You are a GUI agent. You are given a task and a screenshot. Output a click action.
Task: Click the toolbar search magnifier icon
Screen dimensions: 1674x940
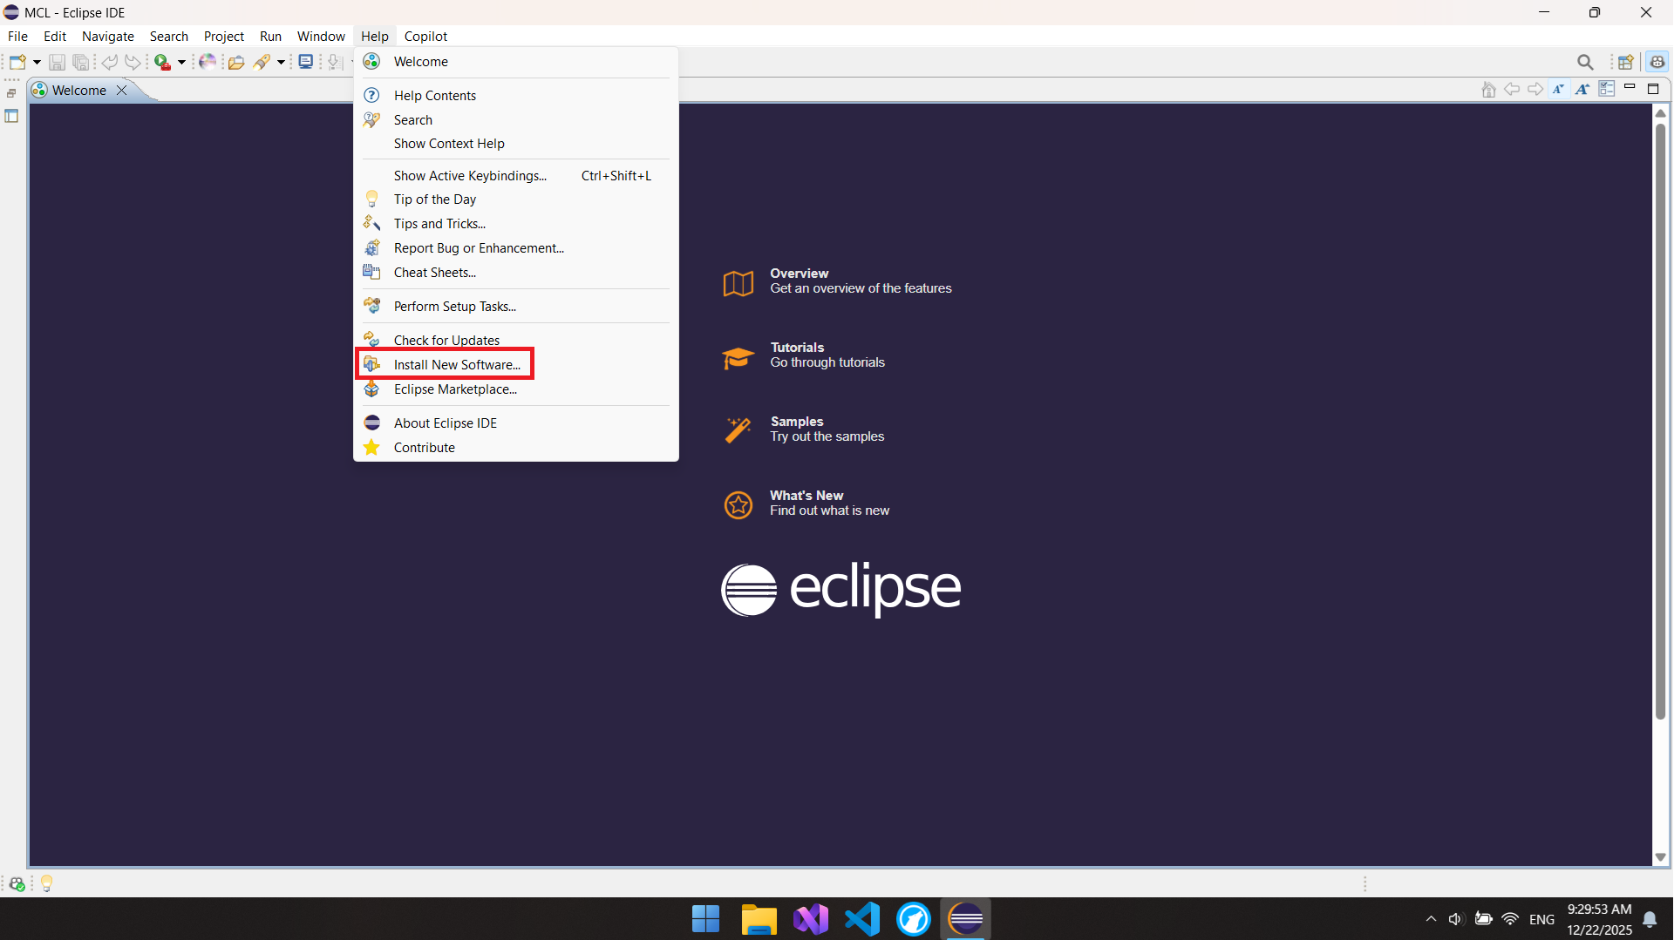point(1585,62)
